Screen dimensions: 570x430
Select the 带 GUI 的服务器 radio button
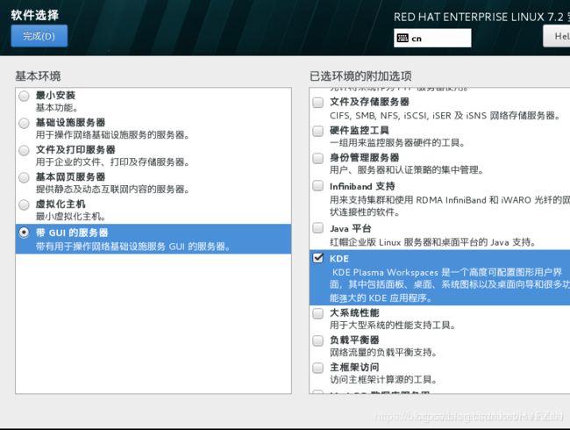point(24,233)
